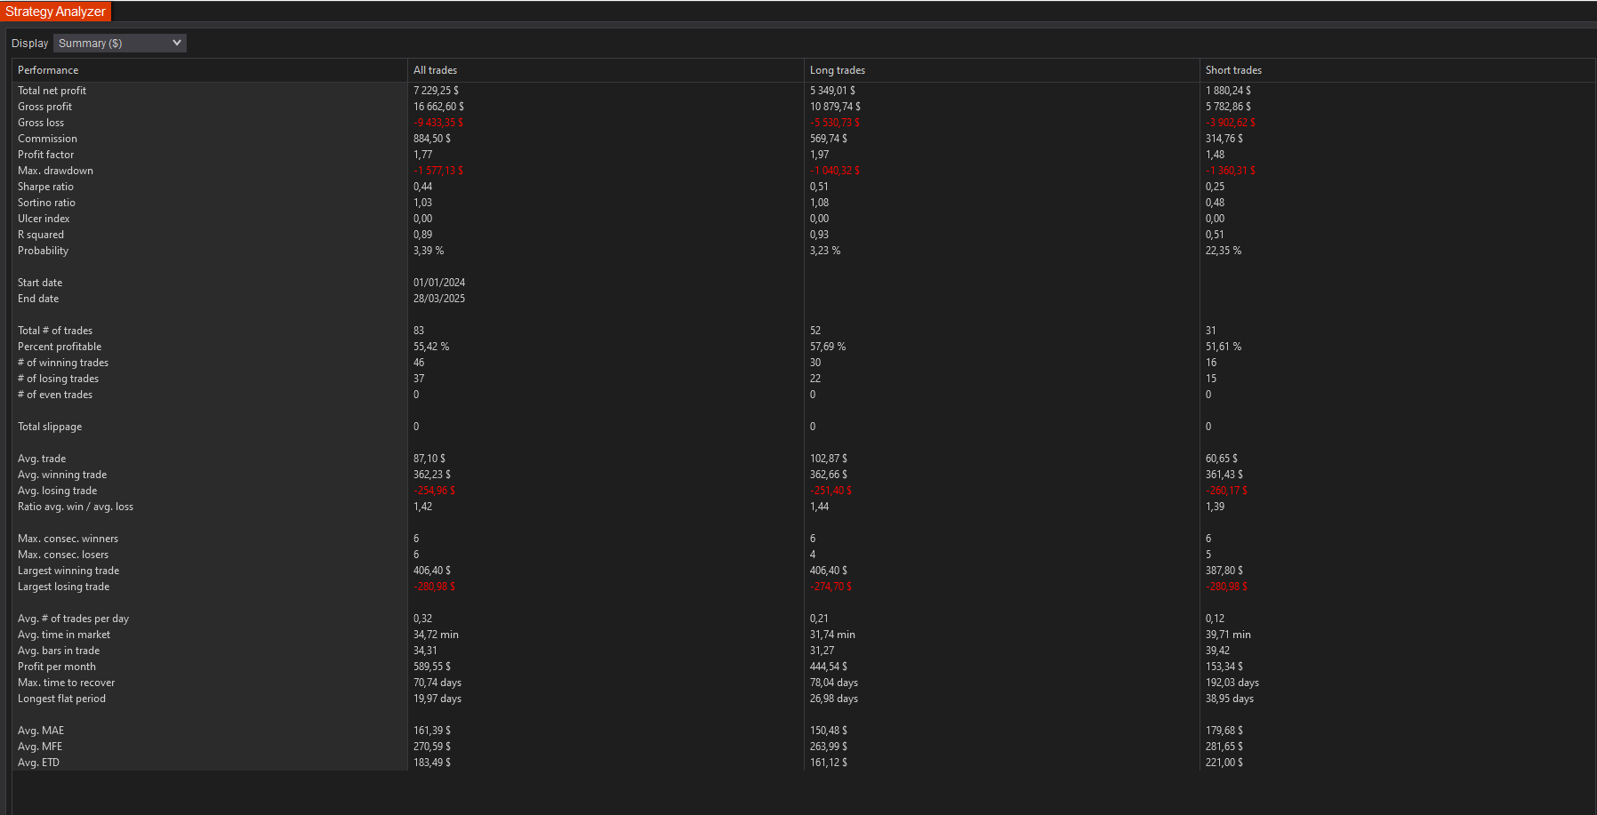
Task: Select All trades commission 884,50 $
Action: (432, 139)
